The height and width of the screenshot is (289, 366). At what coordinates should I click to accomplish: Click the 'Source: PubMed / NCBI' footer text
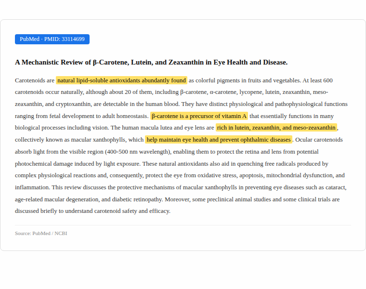click(x=41, y=234)
